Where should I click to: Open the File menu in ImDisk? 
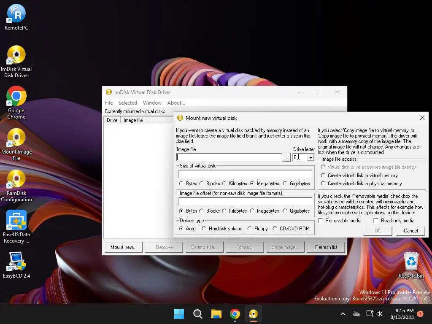coord(109,103)
